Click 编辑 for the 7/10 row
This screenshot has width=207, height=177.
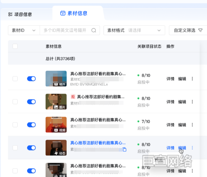pyautogui.click(x=182, y=125)
